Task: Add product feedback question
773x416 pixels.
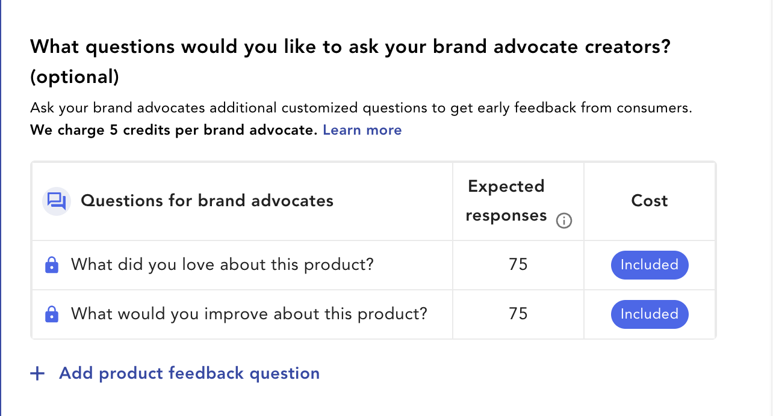Action: 190,373
